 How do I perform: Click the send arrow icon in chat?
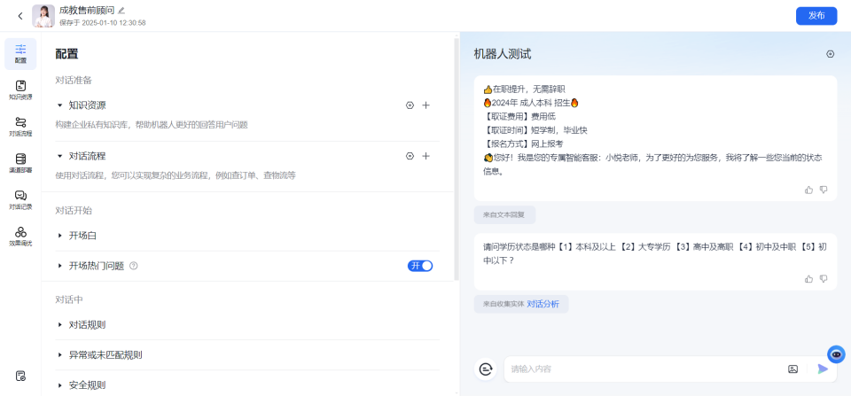[x=823, y=369]
